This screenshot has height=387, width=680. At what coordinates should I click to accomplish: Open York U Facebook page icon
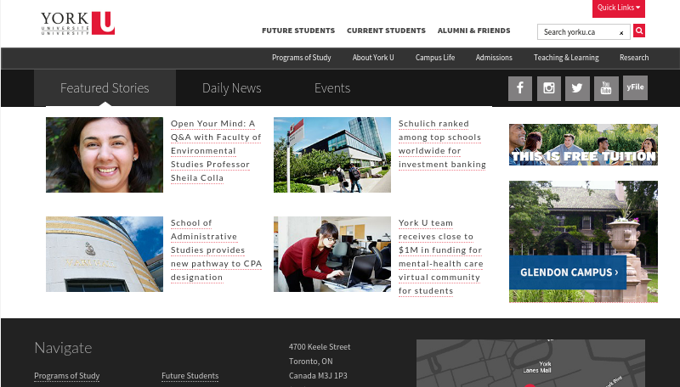[x=520, y=88]
